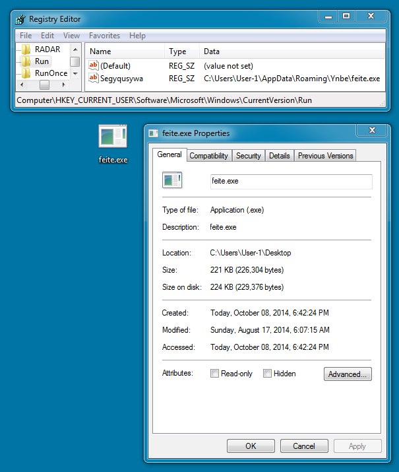Click Cancel in Properties dialog
This screenshot has width=399, height=472.
point(304,446)
